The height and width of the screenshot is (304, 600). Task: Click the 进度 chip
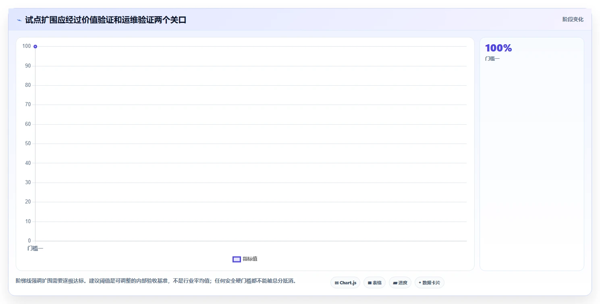point(400,283)
